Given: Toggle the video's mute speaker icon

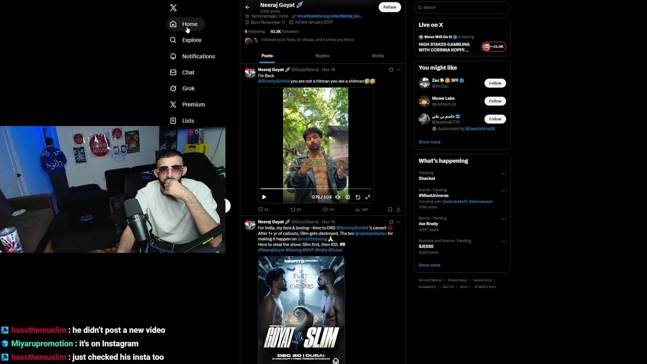Looking at the screenshot, I should pos(338,197).
